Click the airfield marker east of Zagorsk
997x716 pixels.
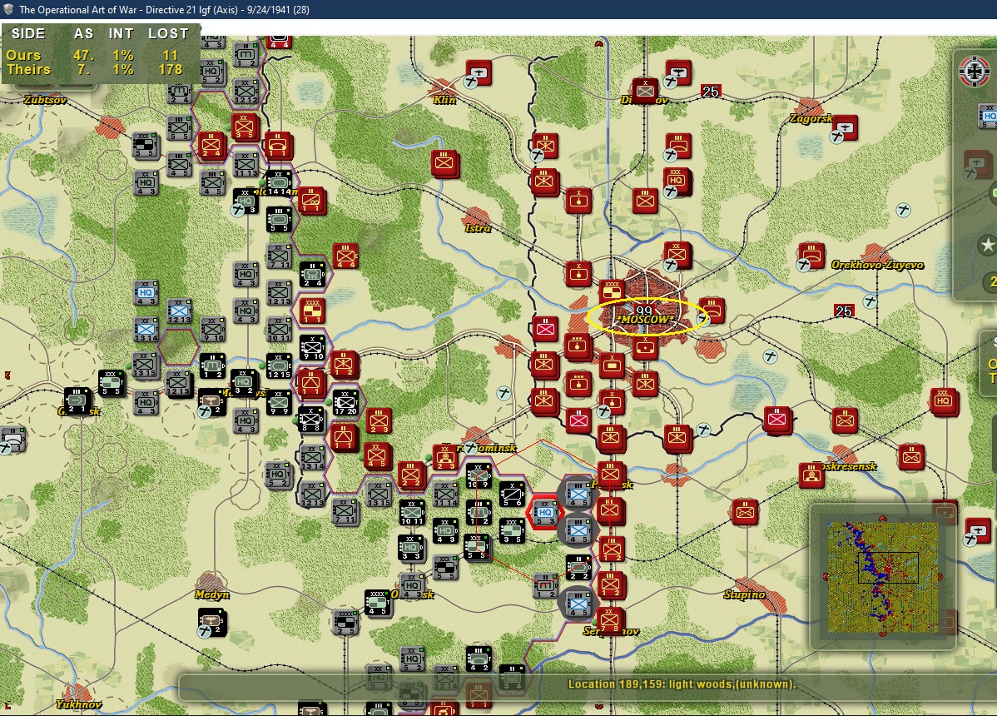[x=903, y=209]
